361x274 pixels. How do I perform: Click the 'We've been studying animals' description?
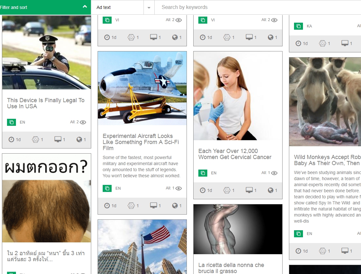[x=328, y=197]
